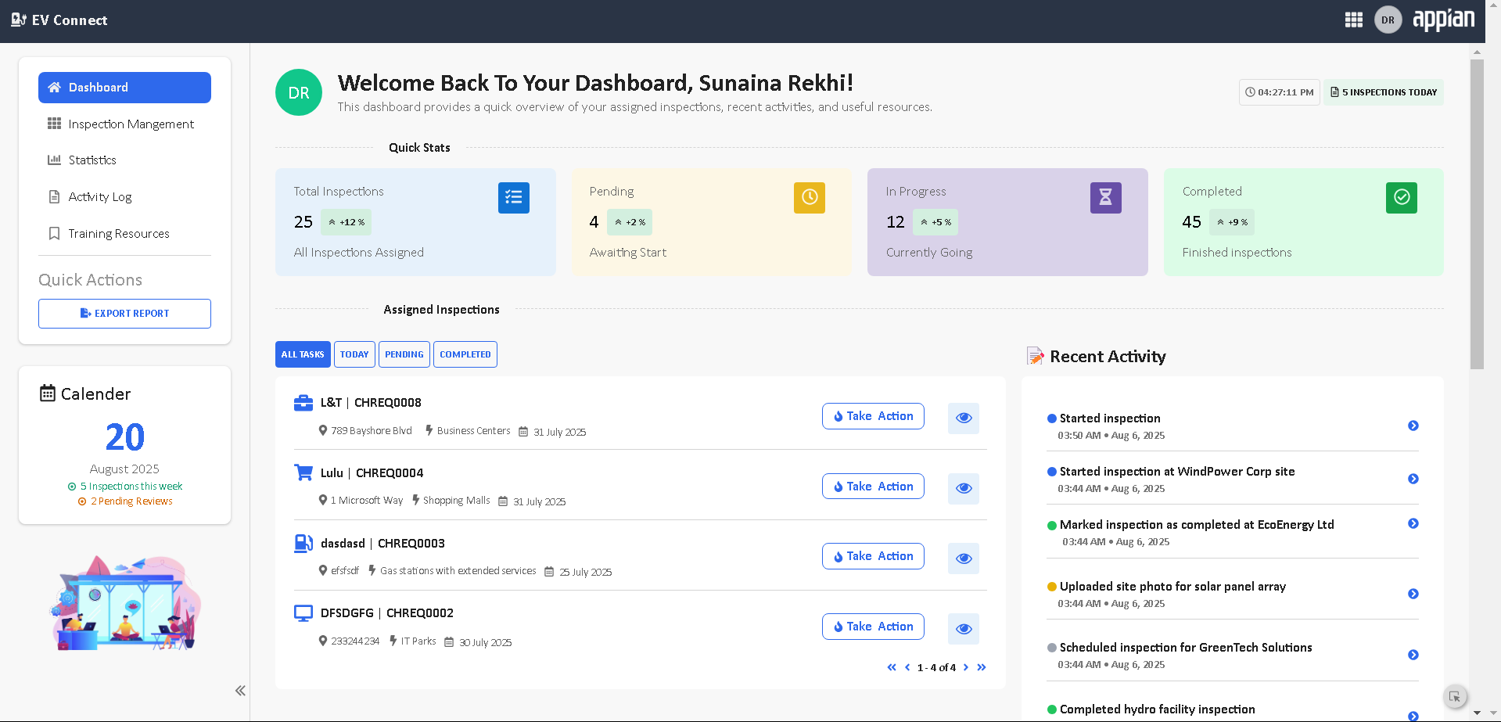The height and width of the screenshot is (722, 1501).
Task: Click the L&T briefcase icon
Action: pos(303,403)
